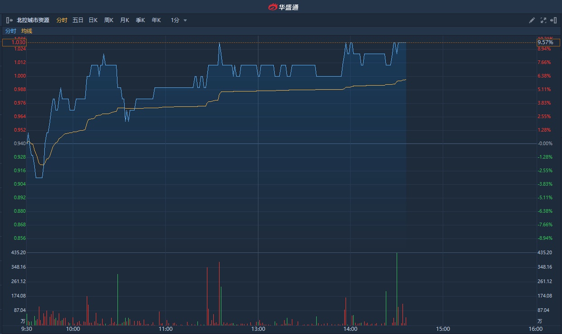Click the fullscreen expand icon
The height and width of the screenshot is (334, 562).
(x=543, y=20)
